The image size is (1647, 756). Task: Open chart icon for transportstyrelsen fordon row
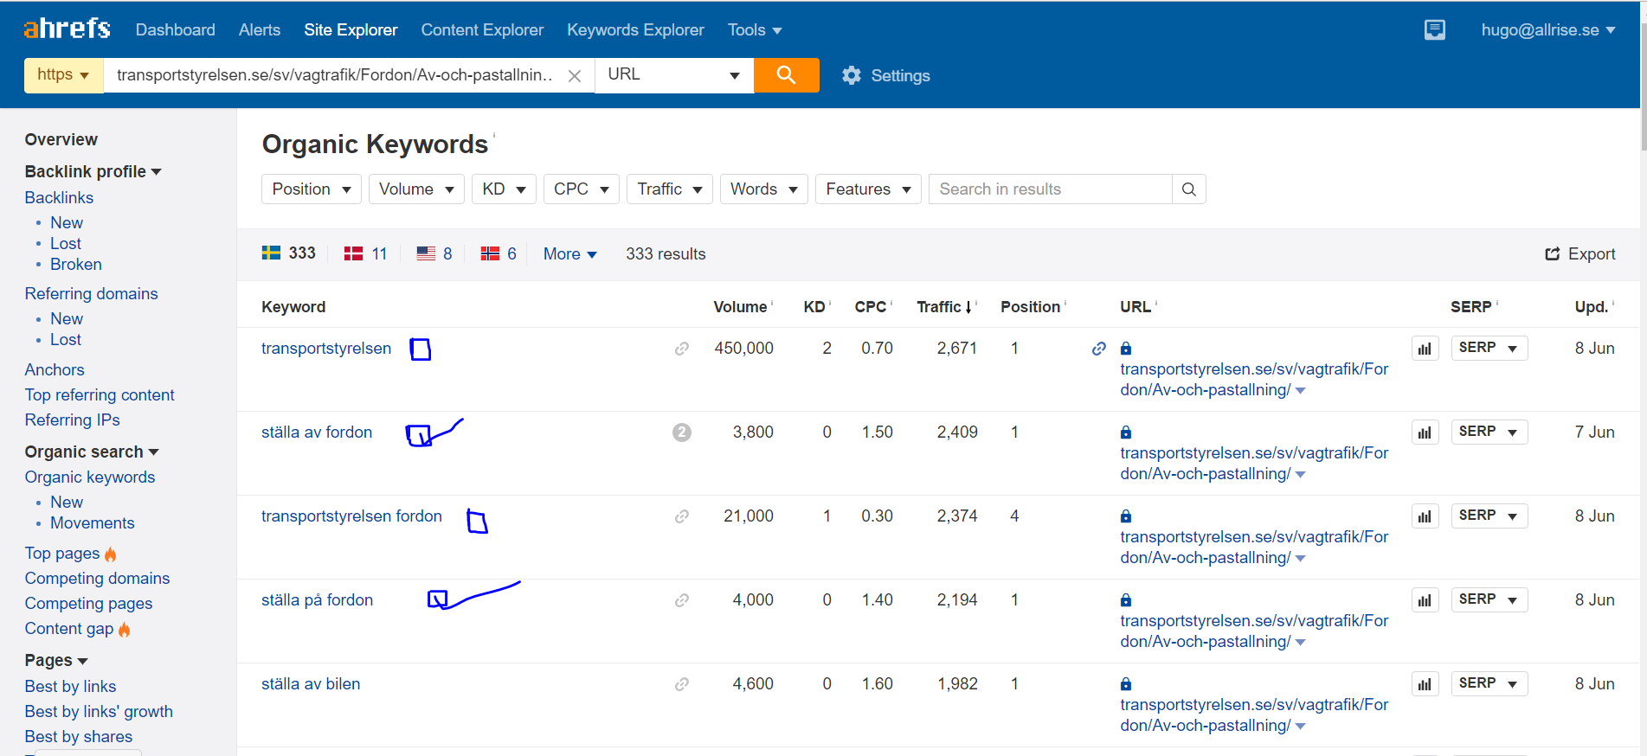(x=1425, y=516)
